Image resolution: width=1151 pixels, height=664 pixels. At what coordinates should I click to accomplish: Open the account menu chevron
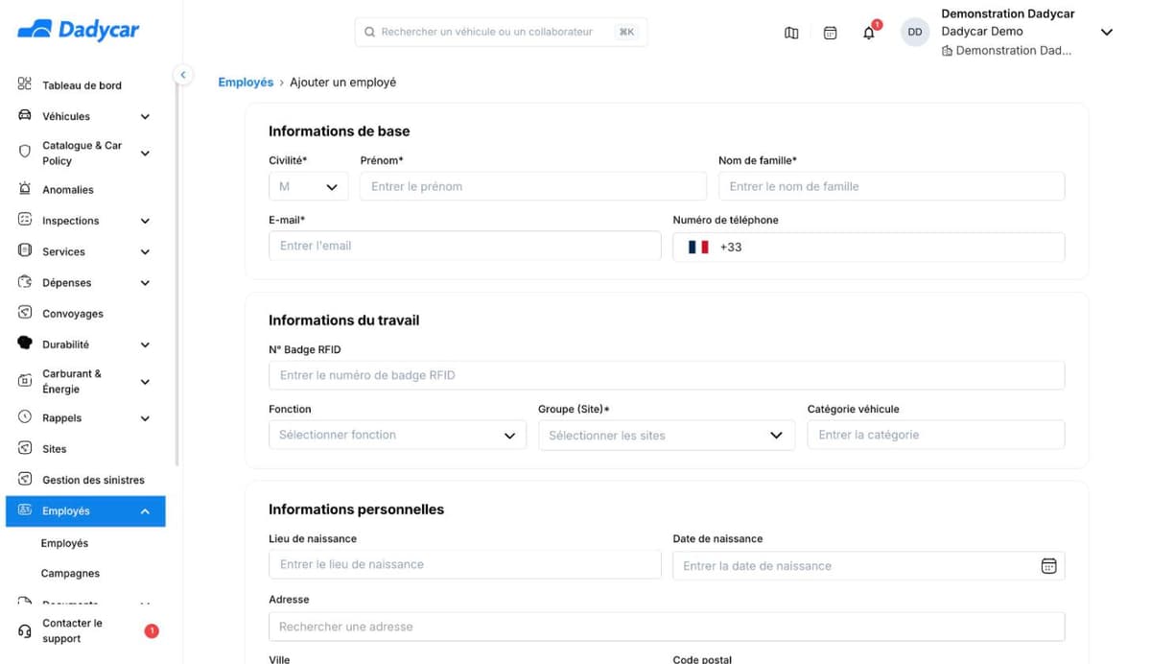tap(1106, 33)
